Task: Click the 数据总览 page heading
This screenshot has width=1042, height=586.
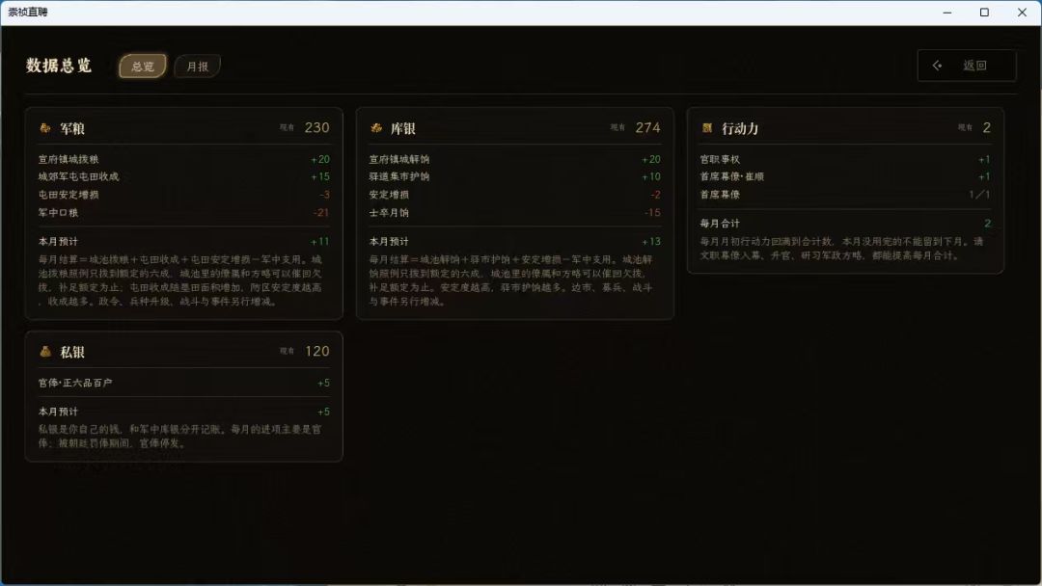Action: [59, 66]
